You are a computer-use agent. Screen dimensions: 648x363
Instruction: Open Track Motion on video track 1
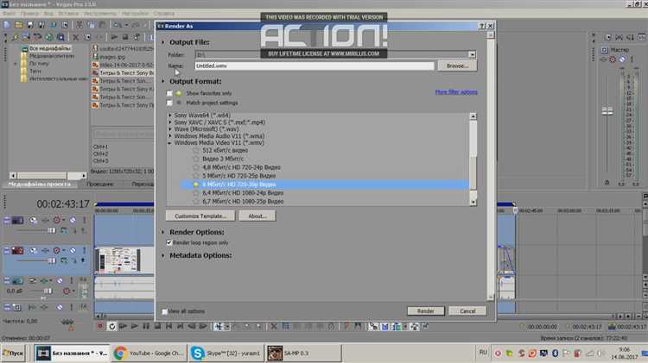click(x=34, y=220)
